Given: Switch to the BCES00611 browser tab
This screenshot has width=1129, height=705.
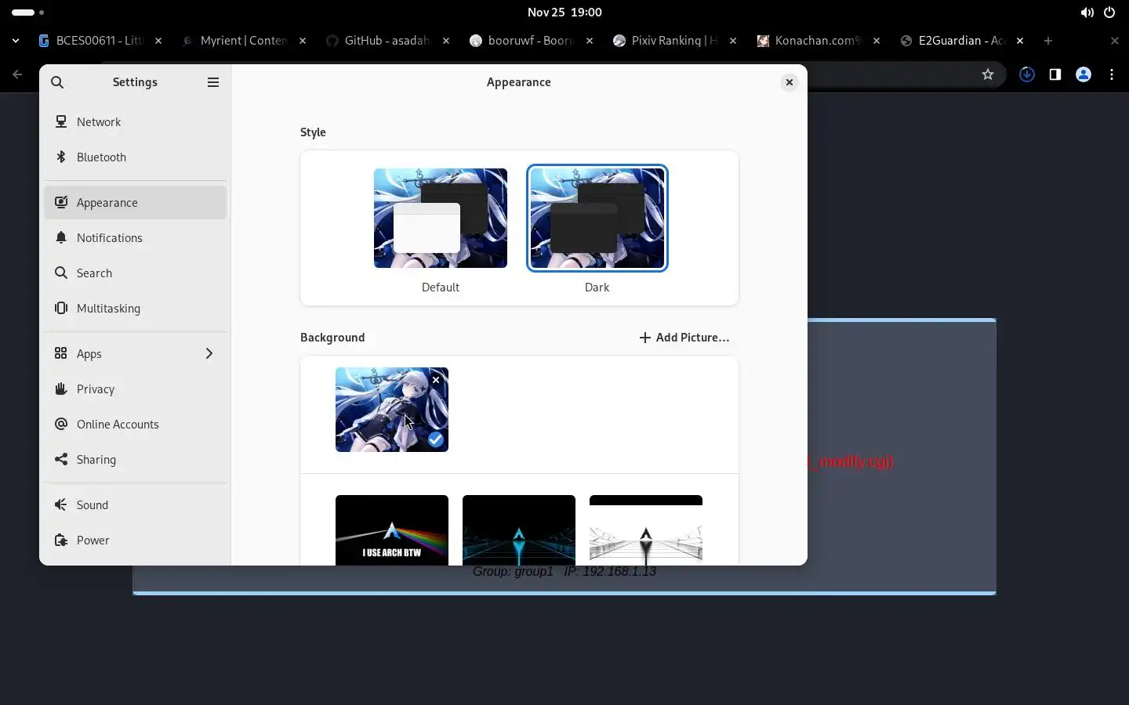Looking at the screenshot, I should point(100,41).
